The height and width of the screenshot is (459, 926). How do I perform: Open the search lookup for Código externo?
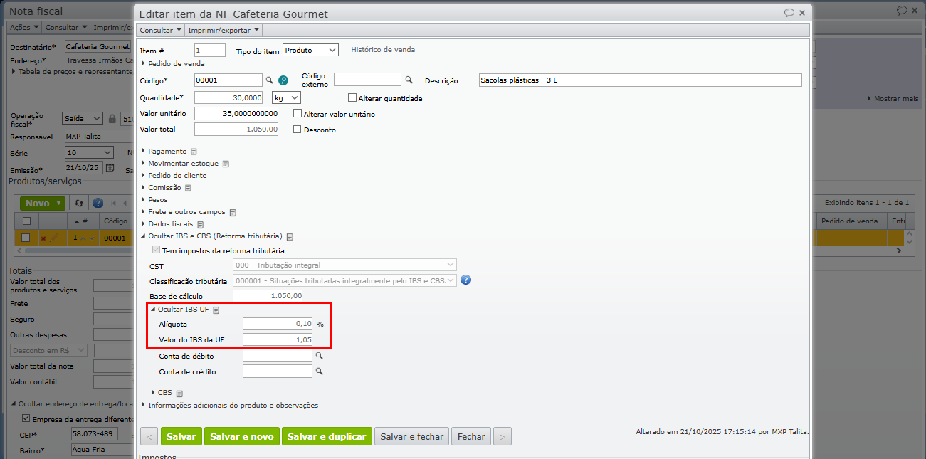click(x=409, y=80)
